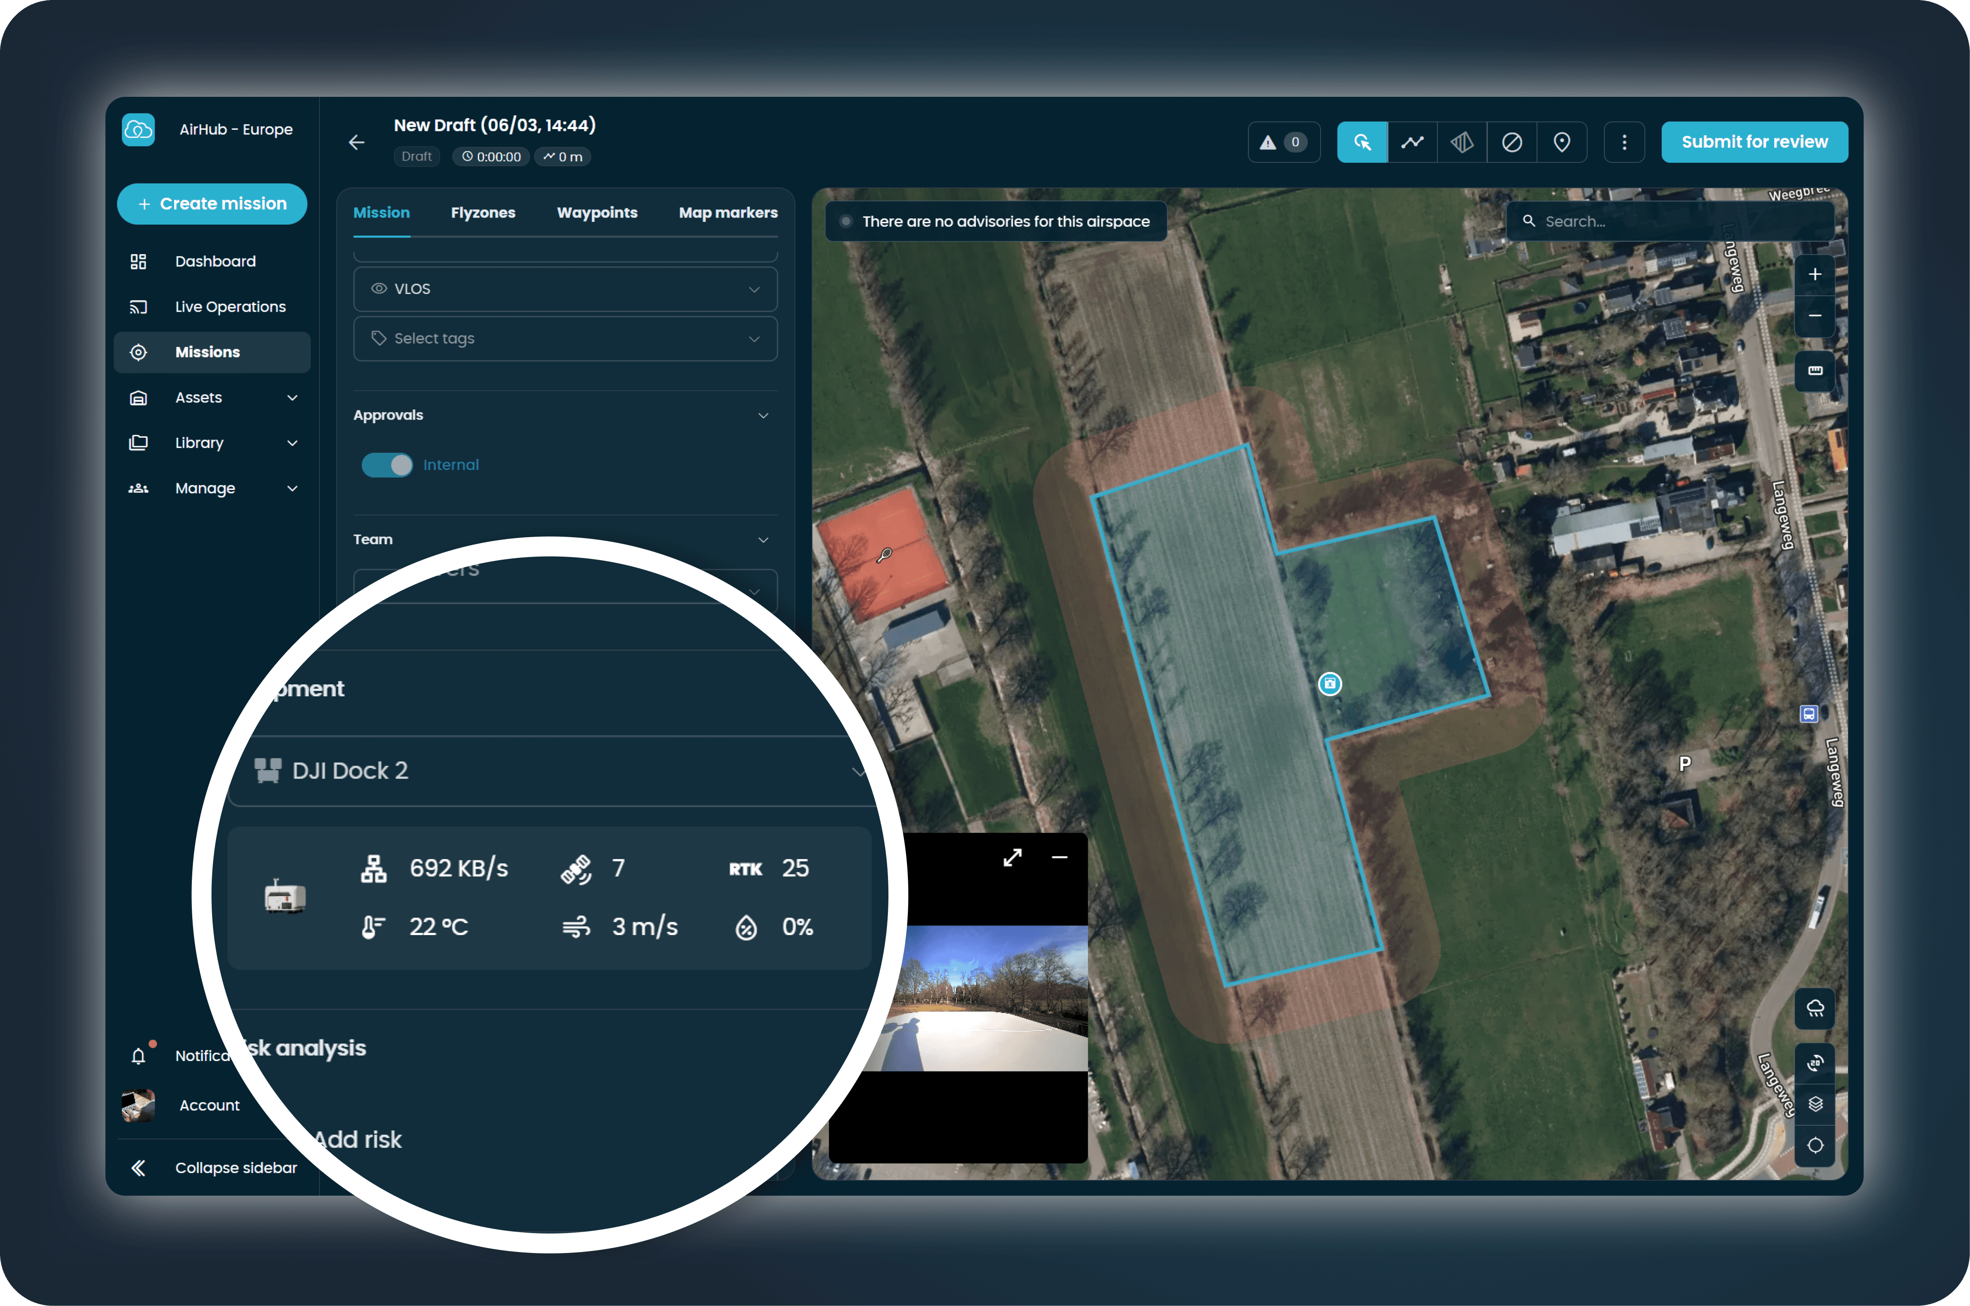The image size is (1970, 1306).
Task: Expand the Library submenu chevron
Action: 292,443
